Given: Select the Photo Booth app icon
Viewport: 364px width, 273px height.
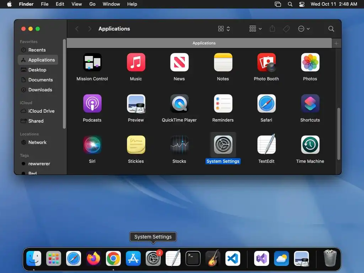Looking at the screenshot, I should pyautogui.click(x=266, y=62).
